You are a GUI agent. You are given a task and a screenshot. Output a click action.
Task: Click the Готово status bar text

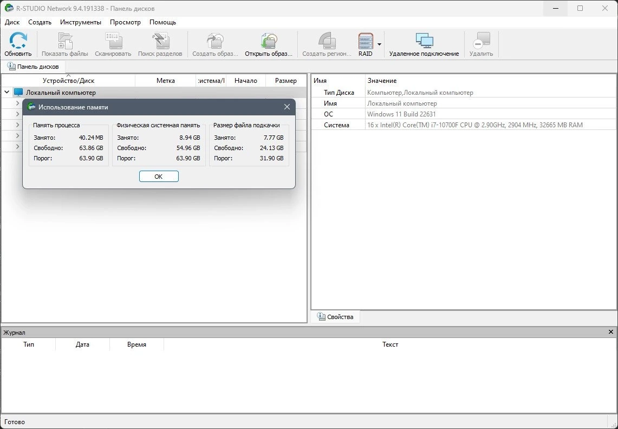[x=15, y=421]
